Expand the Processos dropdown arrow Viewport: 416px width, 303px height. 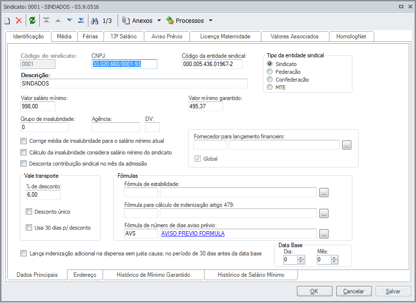pos(210,20)
